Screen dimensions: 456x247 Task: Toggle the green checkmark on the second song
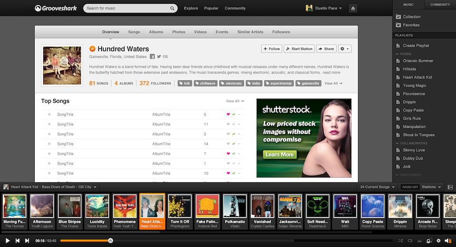[x=234, y=124]
